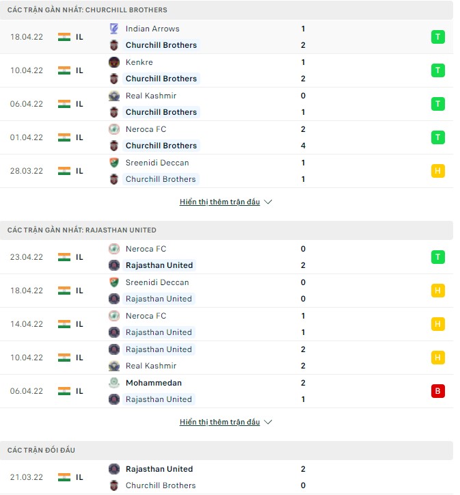
Task: Click the Neroca FC logo in the 01.04.22 match
Action: 114,129
